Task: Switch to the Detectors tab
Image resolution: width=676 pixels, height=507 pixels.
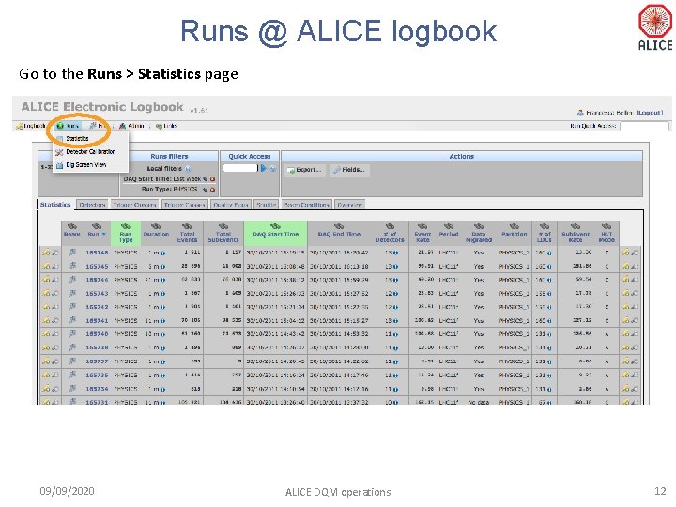Action: (92, 205)
